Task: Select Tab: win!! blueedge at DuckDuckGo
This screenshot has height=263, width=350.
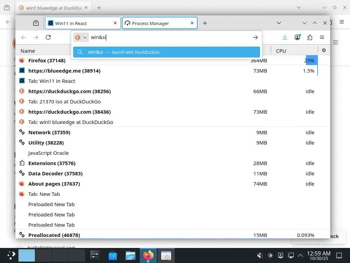Action: pyautogui.click(x=173, y=122)
